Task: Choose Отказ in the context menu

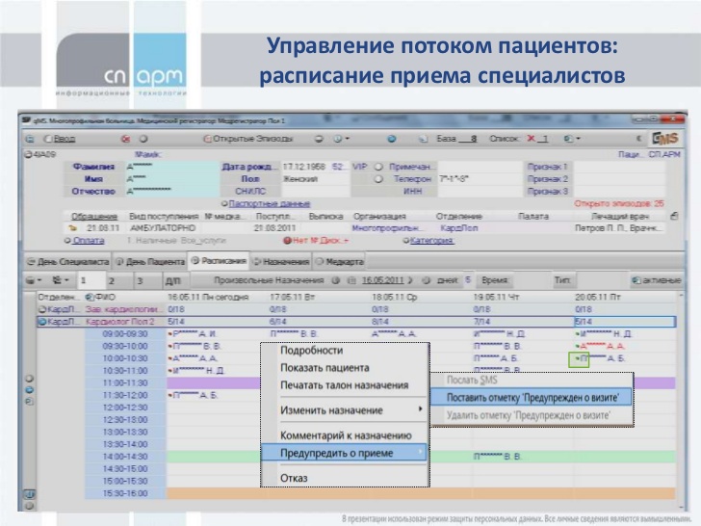Action: (294, 478)
